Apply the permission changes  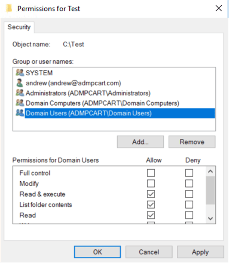point(201,252)
